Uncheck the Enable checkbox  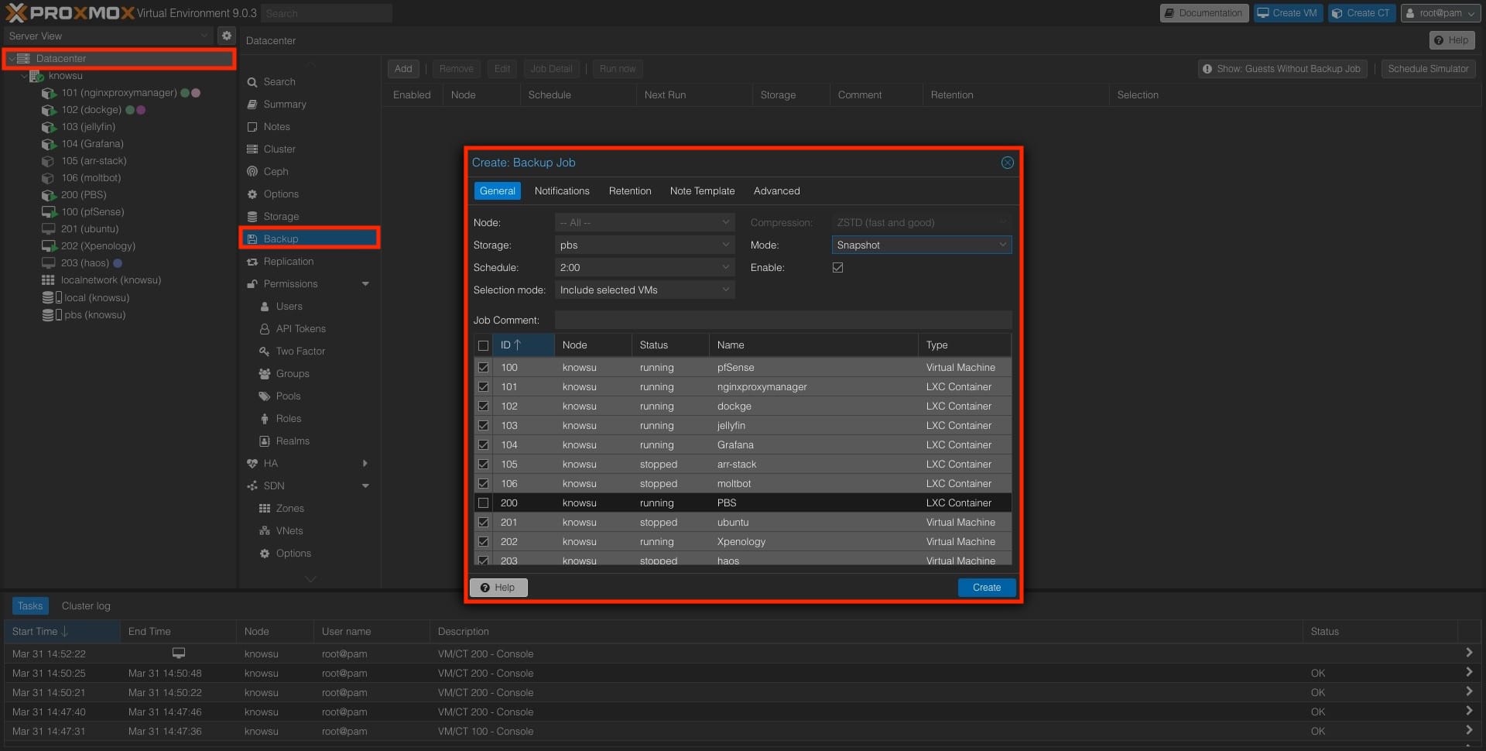click(x=837, y=268)
